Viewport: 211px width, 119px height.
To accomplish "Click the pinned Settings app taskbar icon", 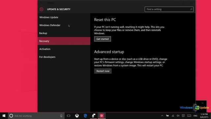I will coord(102,116).
